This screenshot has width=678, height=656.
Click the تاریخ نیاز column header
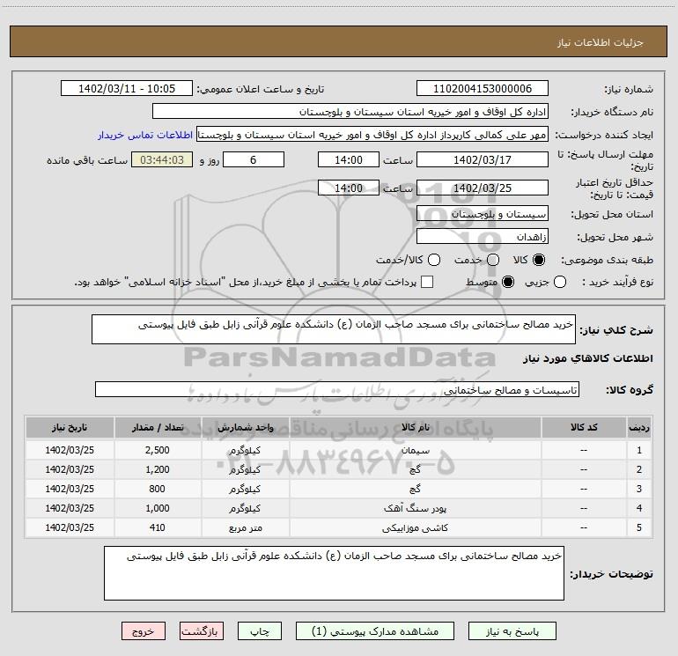tap(70, 427)
